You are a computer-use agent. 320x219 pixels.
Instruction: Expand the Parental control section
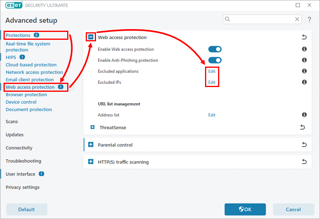(91, 145)
